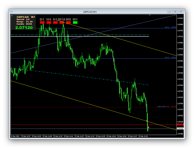Click the green 2.07120 price readout

(24, 27)
